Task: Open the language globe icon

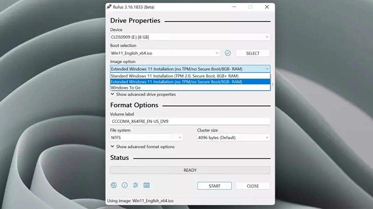Action: coord(114,185)
